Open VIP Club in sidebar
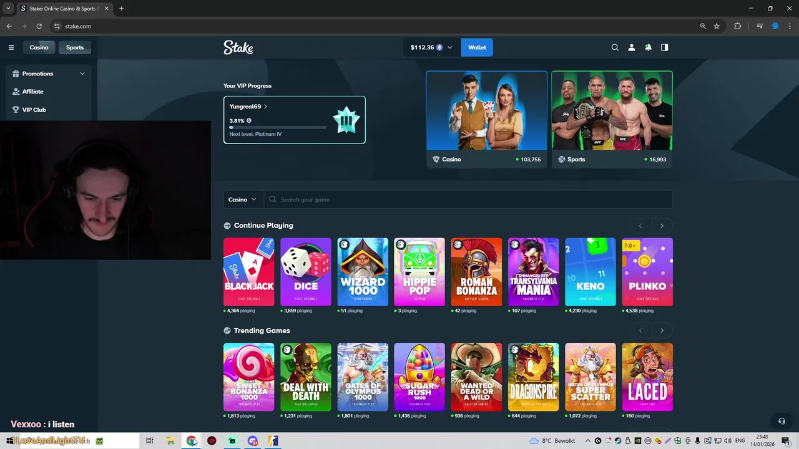The image size is (799, 449). coord(34,110)
